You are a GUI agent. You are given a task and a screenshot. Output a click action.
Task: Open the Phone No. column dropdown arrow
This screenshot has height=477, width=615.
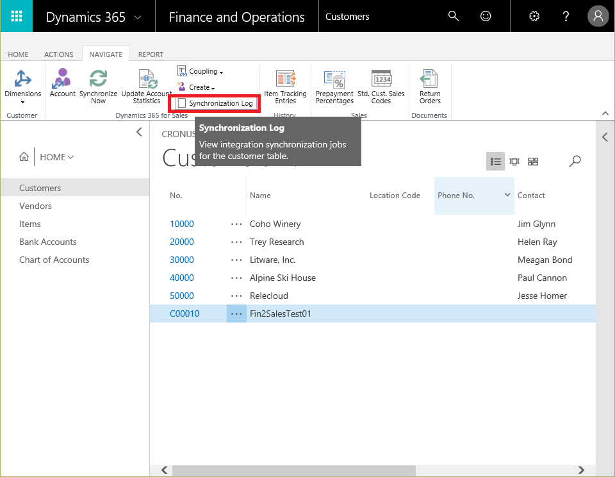pyautogui.click(x=507, y=195)
